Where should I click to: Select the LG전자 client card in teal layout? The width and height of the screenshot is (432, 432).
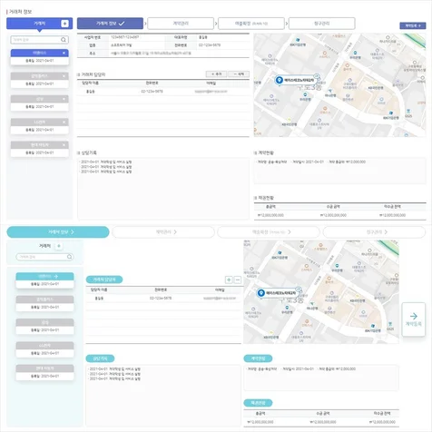(x=44, y=349)
